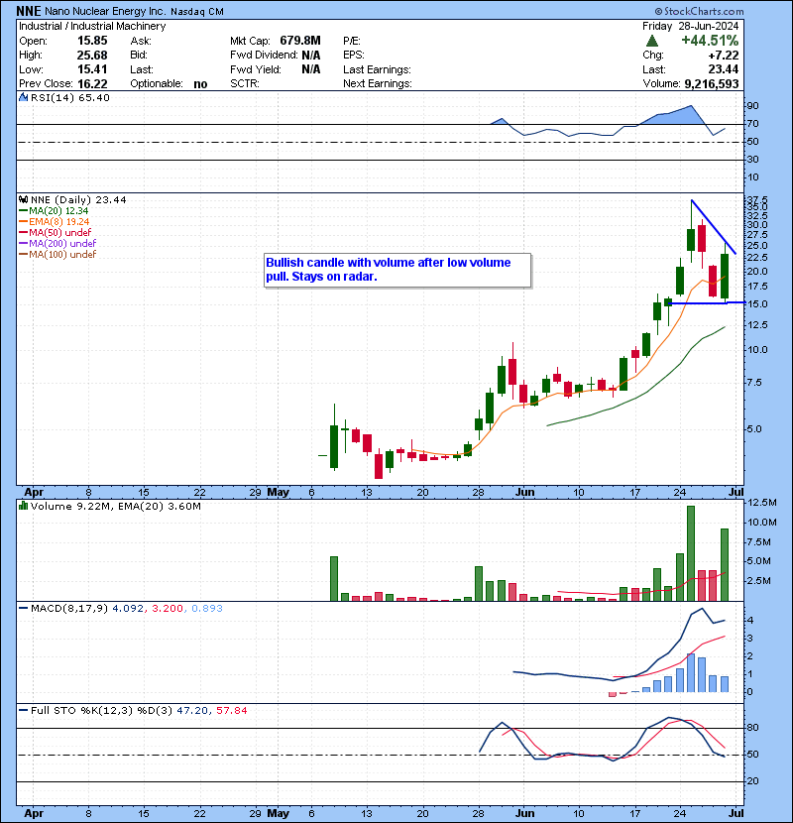Screen dimensions: 793x823
Task: Click the date Friday 28-Jun-2024
Action: click(x=690, y=26)
